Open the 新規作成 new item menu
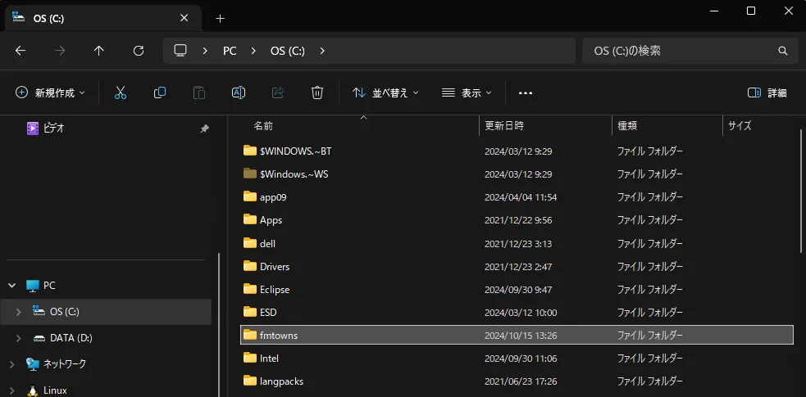 tap(50, 93)
